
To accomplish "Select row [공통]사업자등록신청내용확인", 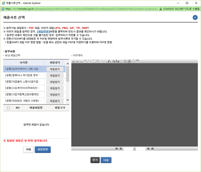I will coord(24,95).
